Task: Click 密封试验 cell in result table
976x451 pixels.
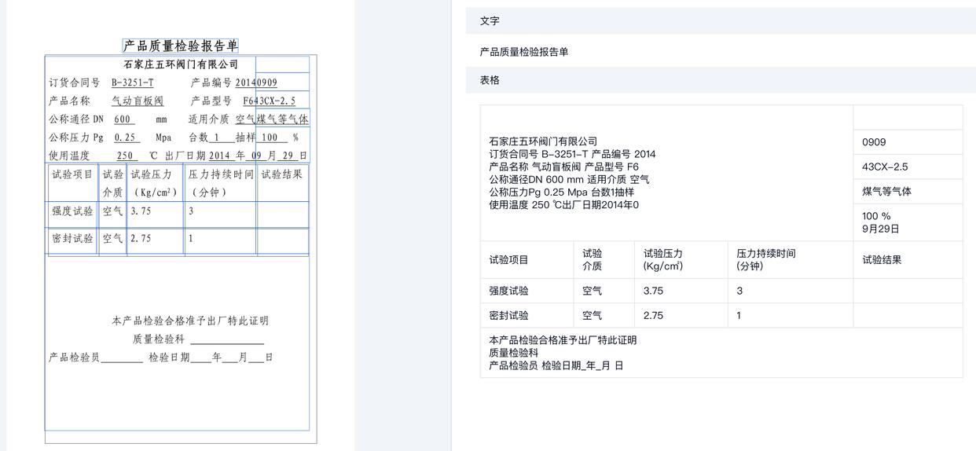Action: 527,315
